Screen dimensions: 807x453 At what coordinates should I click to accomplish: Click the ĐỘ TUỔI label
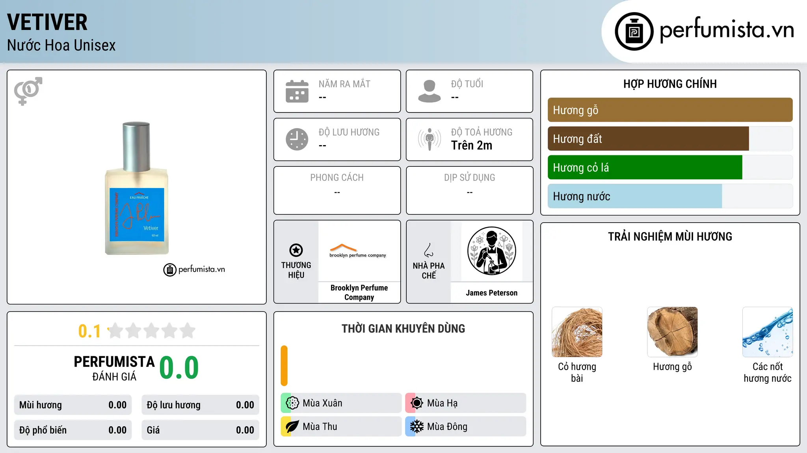coord(467,84)
